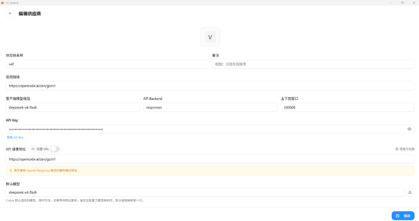Click the 客户端模型档位 deepseek-v4-flash field

[x=72, y=107]
